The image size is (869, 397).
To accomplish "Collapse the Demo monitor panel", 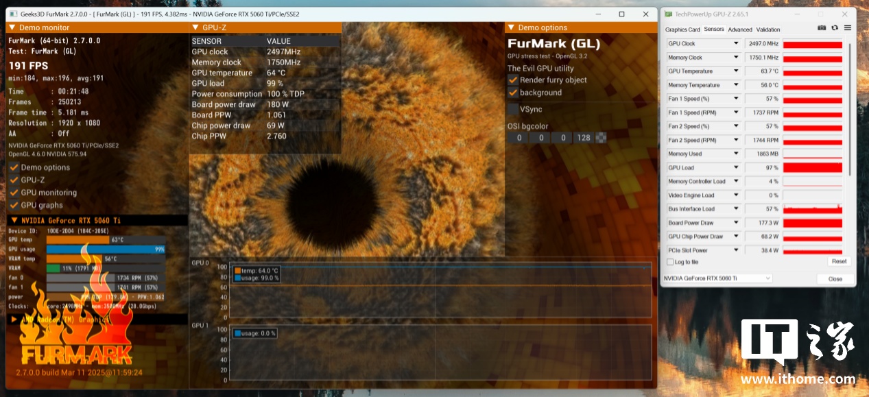I will point(12,27).
